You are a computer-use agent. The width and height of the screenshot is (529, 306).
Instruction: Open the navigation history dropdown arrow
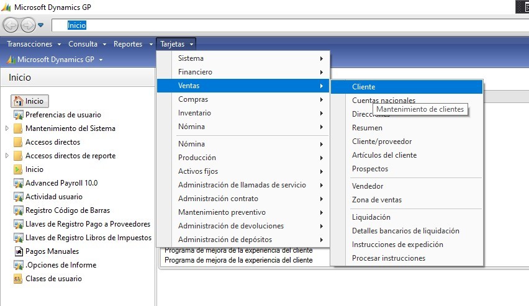coord(41,25)
